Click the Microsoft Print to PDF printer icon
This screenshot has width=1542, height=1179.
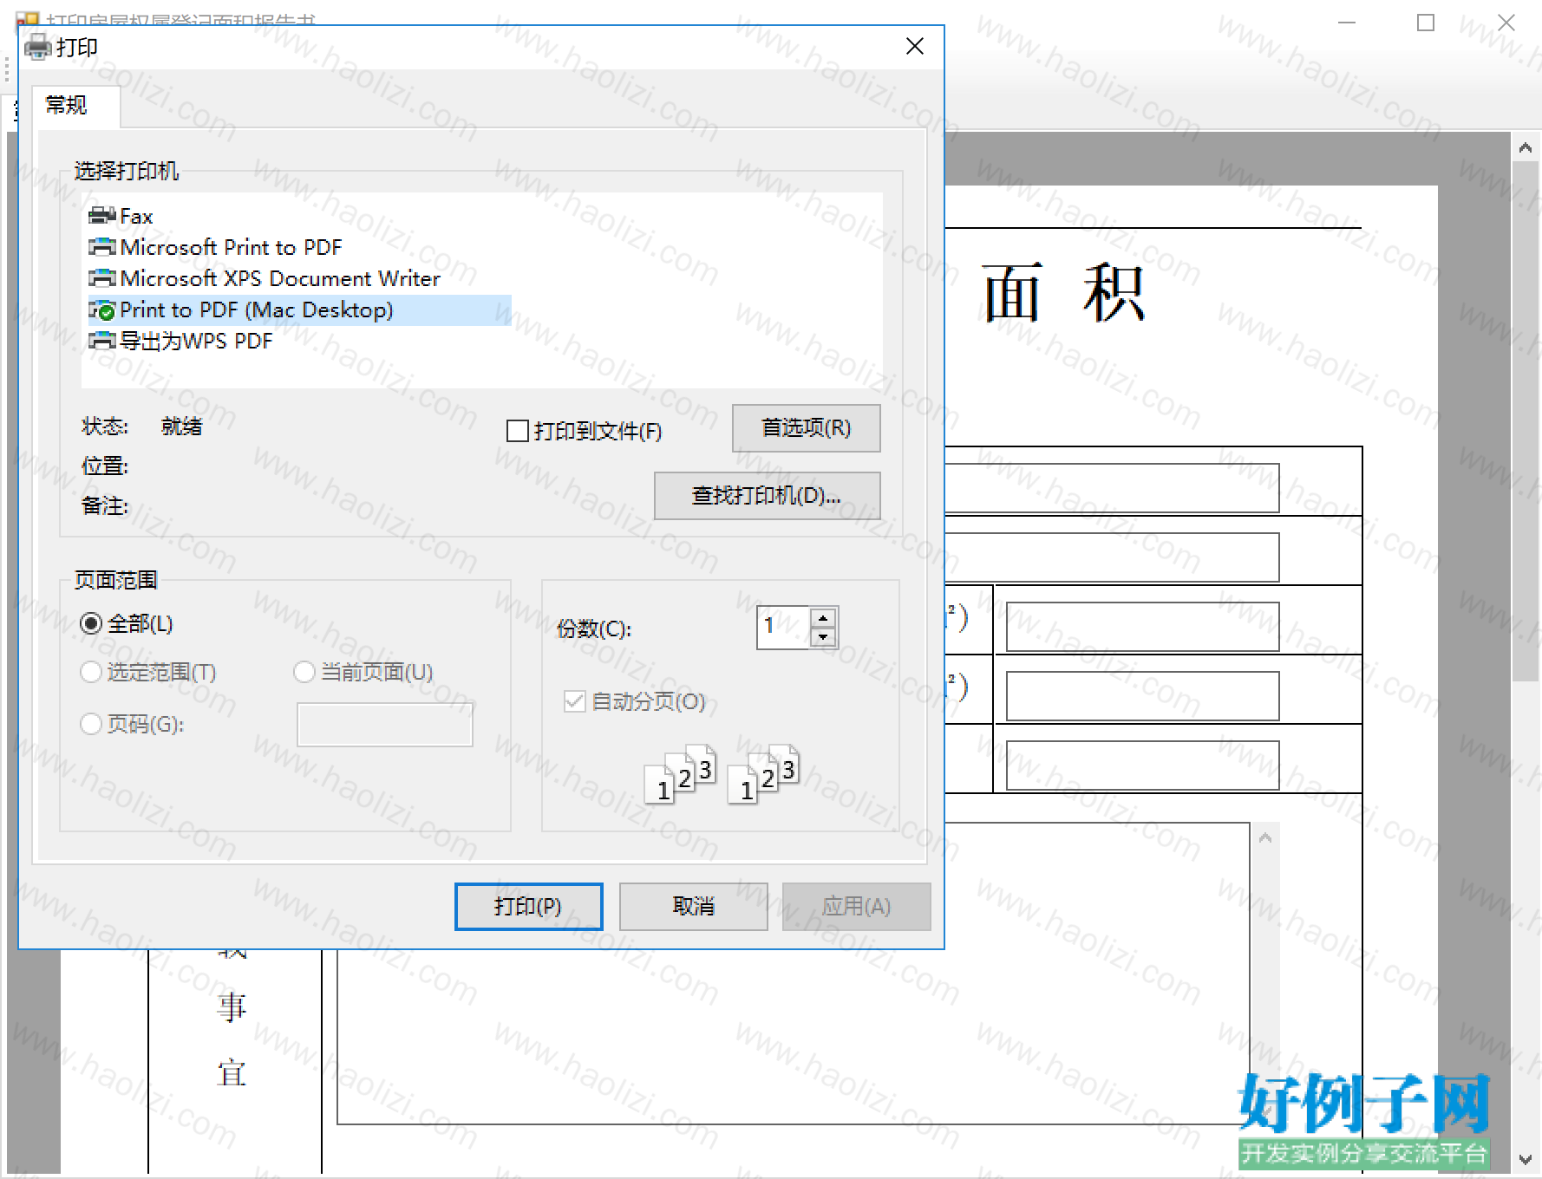(x=102, y=247)
